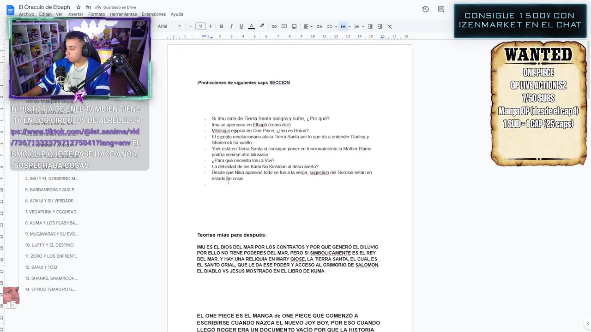Go to outline item 13. SHANKS, SHAMROCK
Screen dimensions: 591x332
(x=52, y=278)
